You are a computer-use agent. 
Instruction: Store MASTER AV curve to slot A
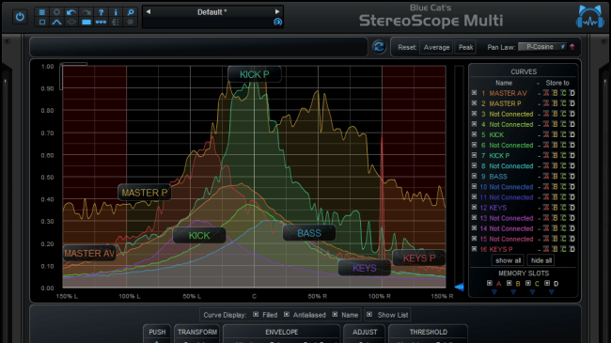coord(546,93)
